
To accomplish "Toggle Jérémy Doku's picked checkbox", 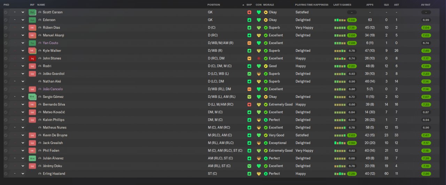I will click(6, 166).
